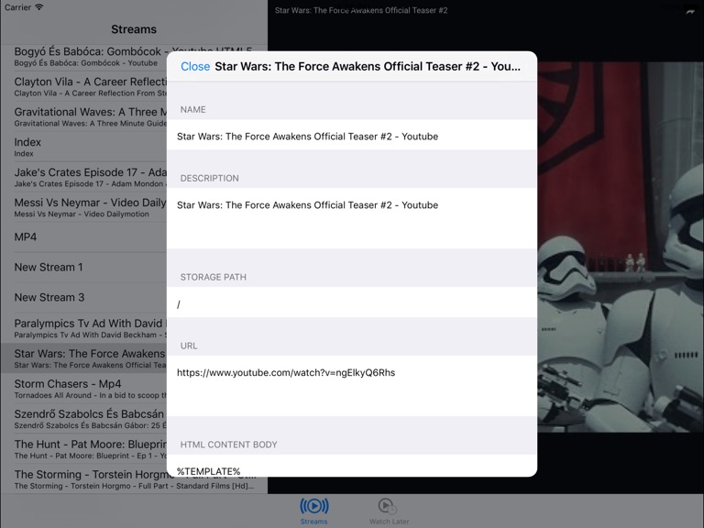Open Jake's Crates Episode 17 stream
The image size is (704, 528).
pyautogui.click(x=83, y=177)
